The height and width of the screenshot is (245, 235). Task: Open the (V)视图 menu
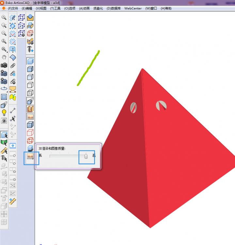[x=41, y=8]
